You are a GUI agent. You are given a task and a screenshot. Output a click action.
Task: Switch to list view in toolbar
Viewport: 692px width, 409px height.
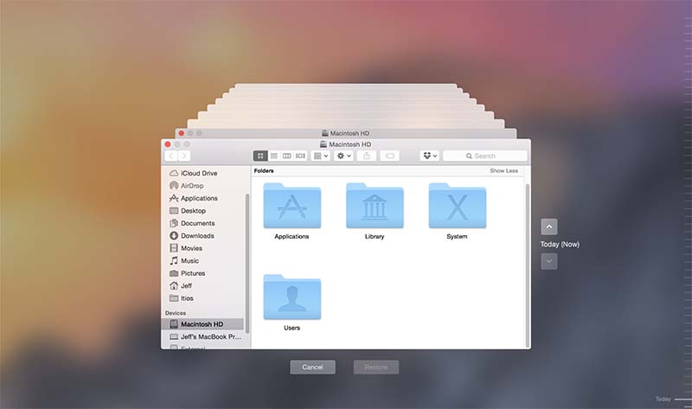274,156
